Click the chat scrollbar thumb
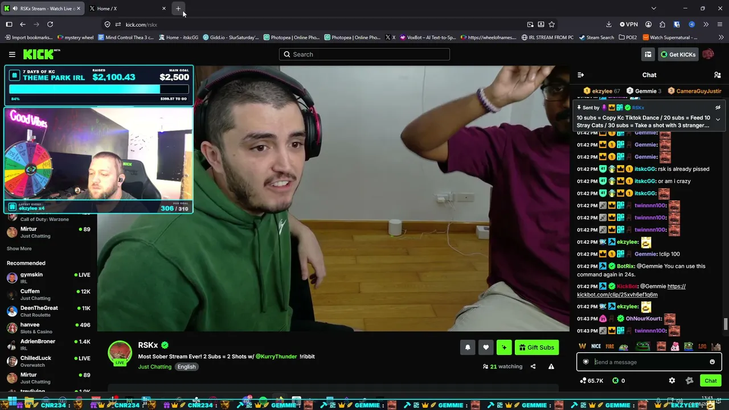 [x=725, y=324]
